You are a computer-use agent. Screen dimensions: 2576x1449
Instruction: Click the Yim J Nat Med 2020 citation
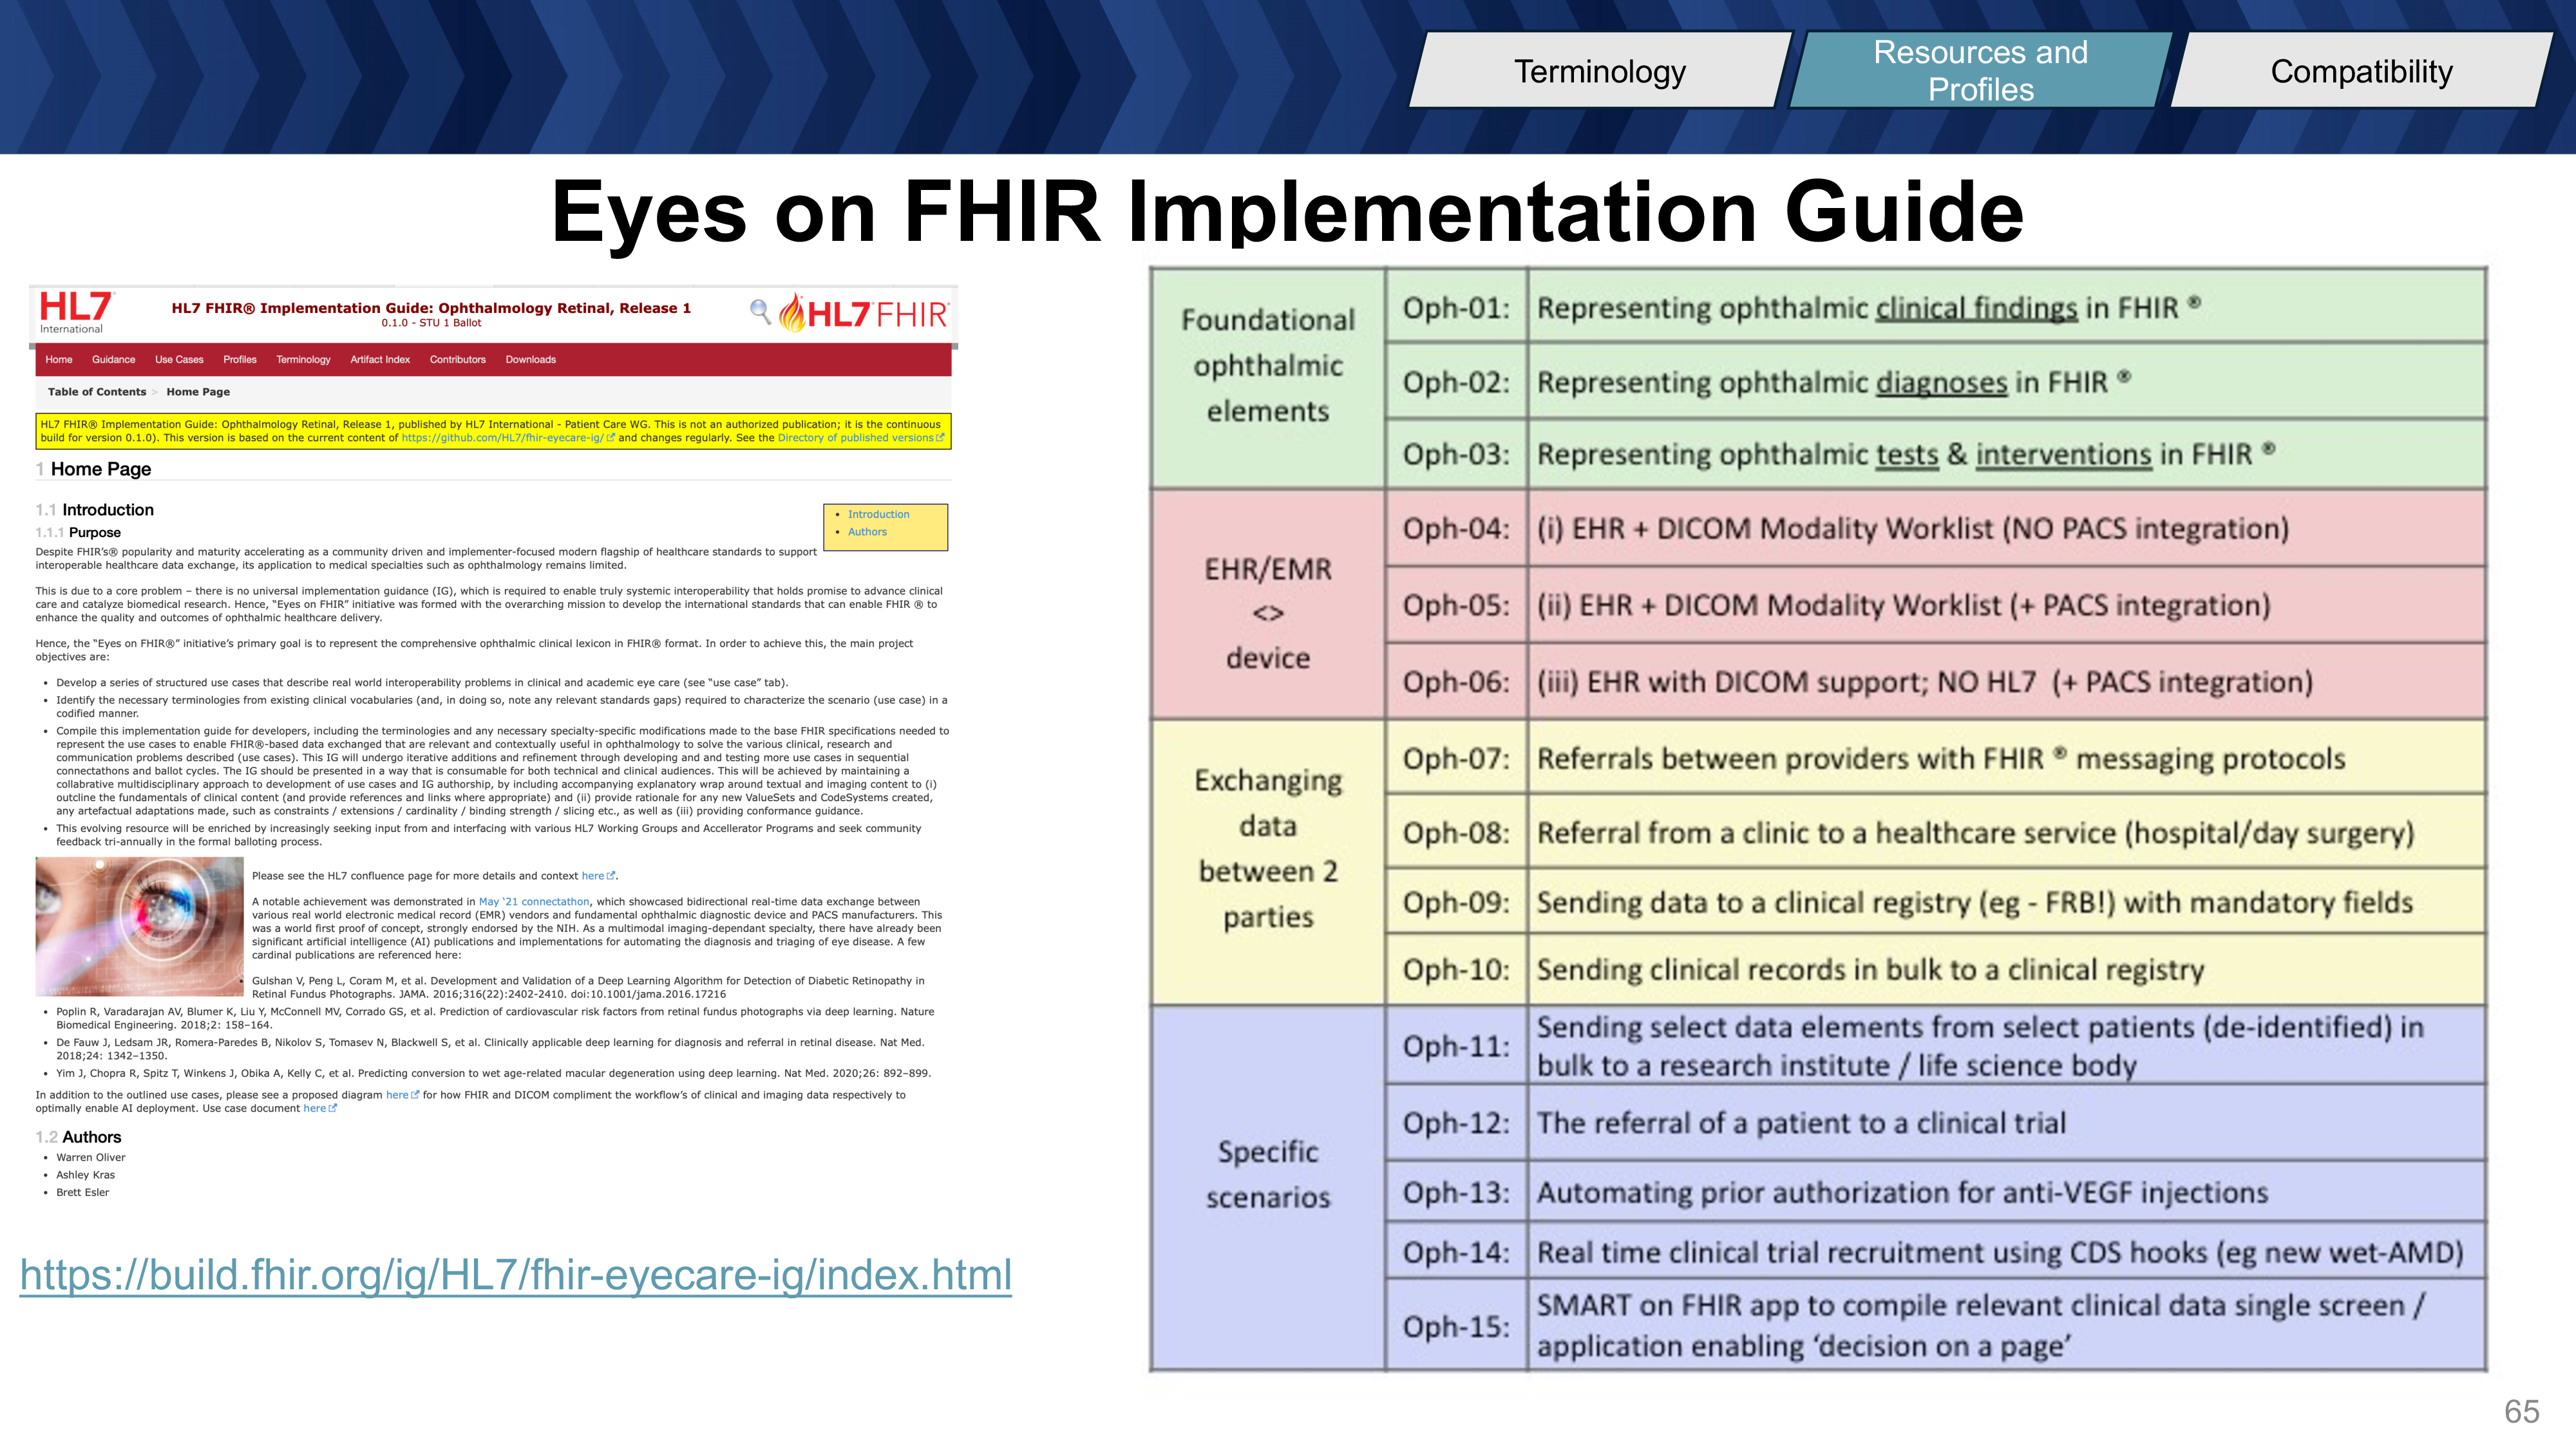[x=493, y=1073]
